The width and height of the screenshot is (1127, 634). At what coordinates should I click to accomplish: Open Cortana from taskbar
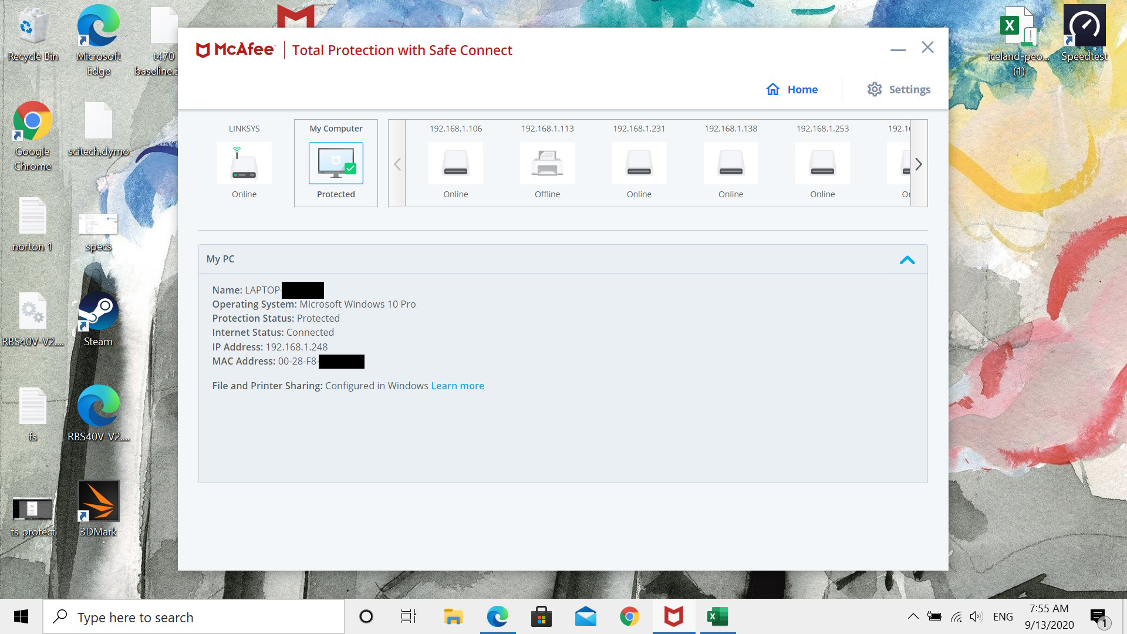coord(366,616)
